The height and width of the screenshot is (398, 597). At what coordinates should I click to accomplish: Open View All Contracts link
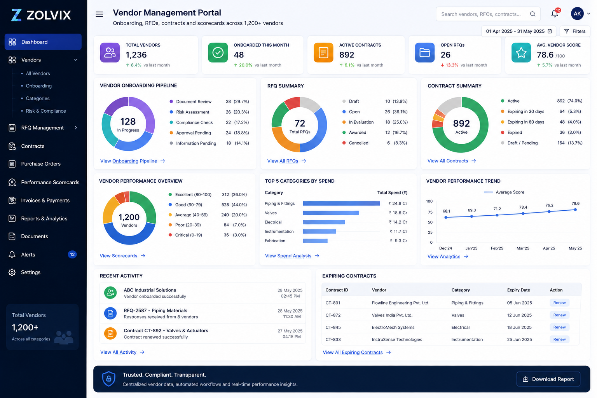tap(452, 161)
